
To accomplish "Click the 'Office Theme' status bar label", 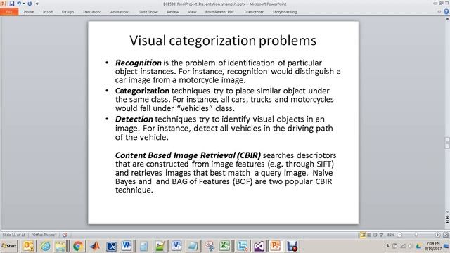I will pos(44,235).
